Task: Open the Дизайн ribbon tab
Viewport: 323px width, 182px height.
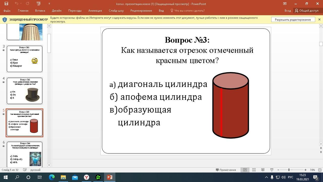Action: click(57, 11)
